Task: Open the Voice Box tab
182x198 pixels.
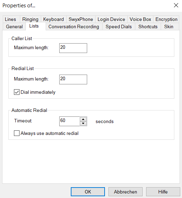Action: click(x=140, y=19)
